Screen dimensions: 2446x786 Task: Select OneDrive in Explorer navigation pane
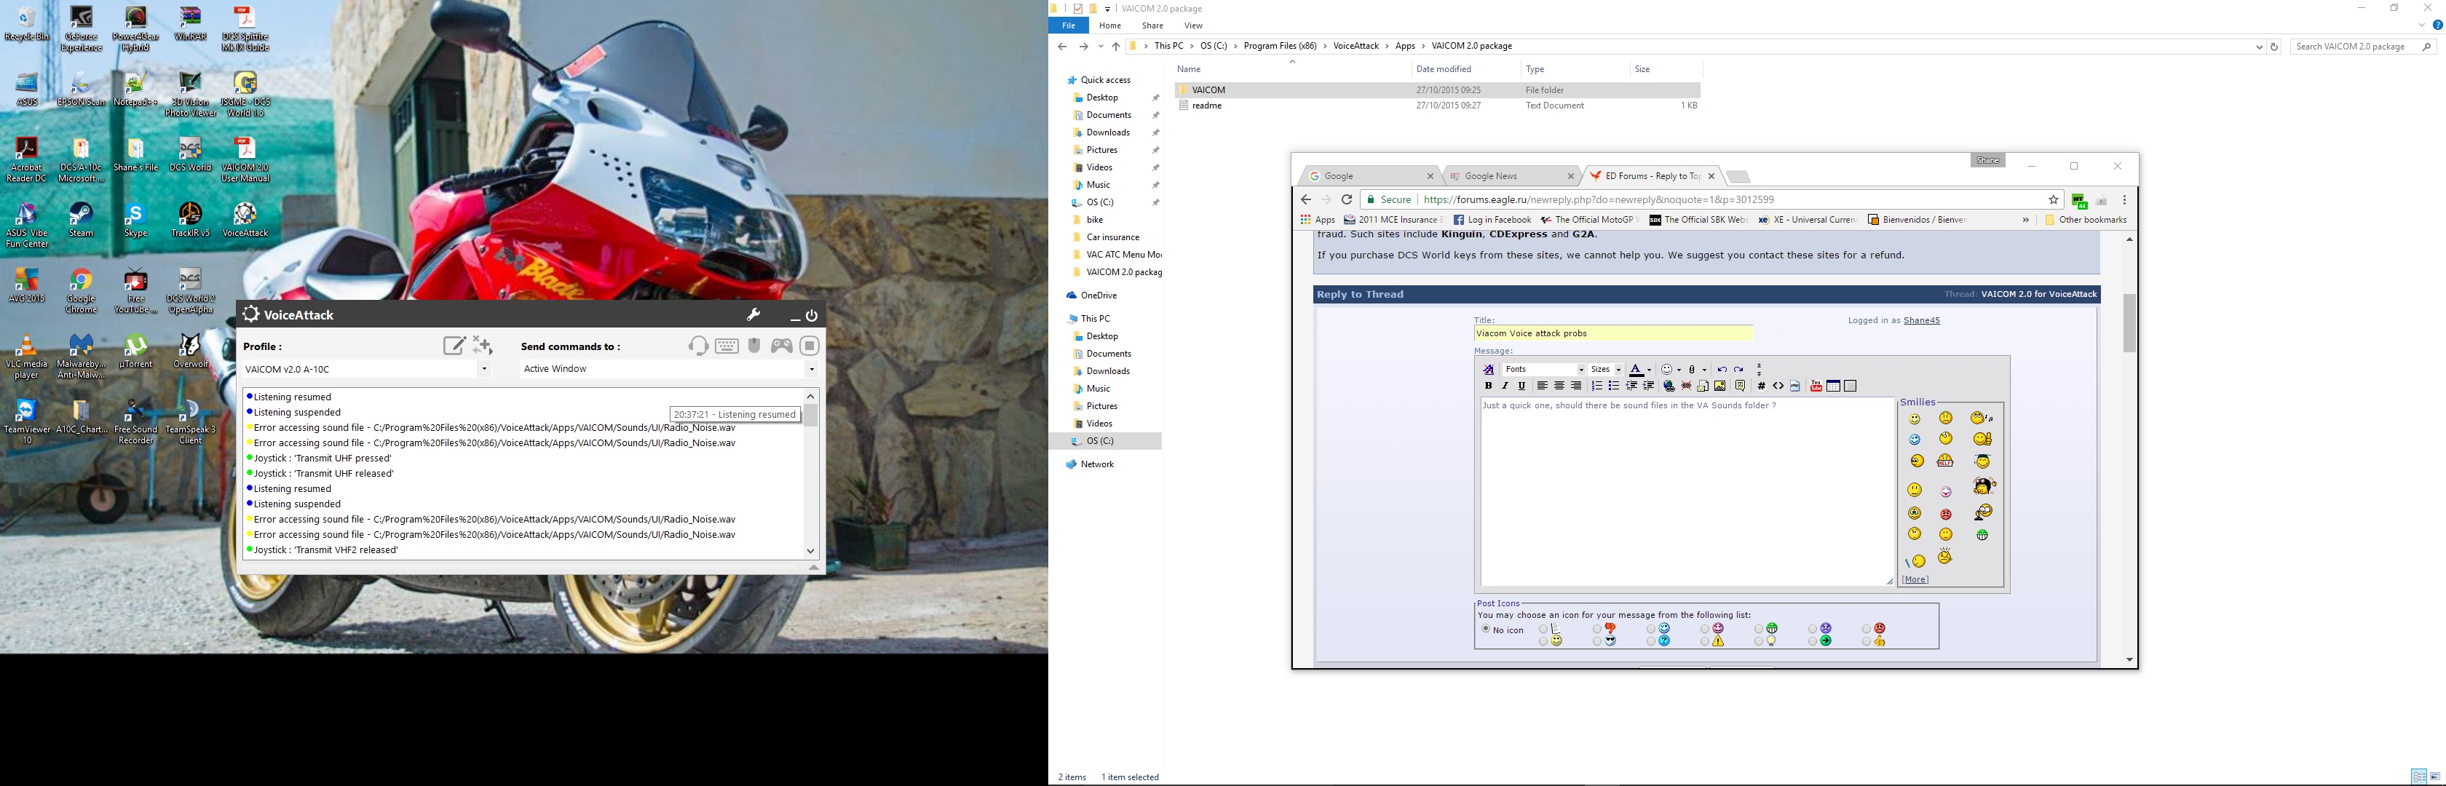(x=1099, y=296)
